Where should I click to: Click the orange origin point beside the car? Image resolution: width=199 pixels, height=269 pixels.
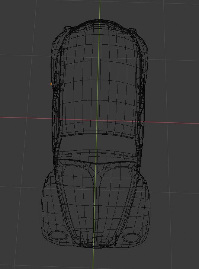tap(51, 84)
